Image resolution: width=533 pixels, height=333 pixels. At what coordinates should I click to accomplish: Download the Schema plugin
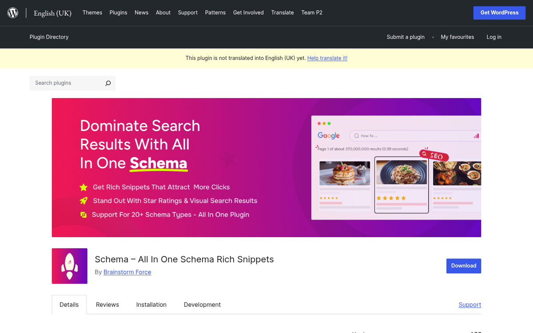click(463, 266)
